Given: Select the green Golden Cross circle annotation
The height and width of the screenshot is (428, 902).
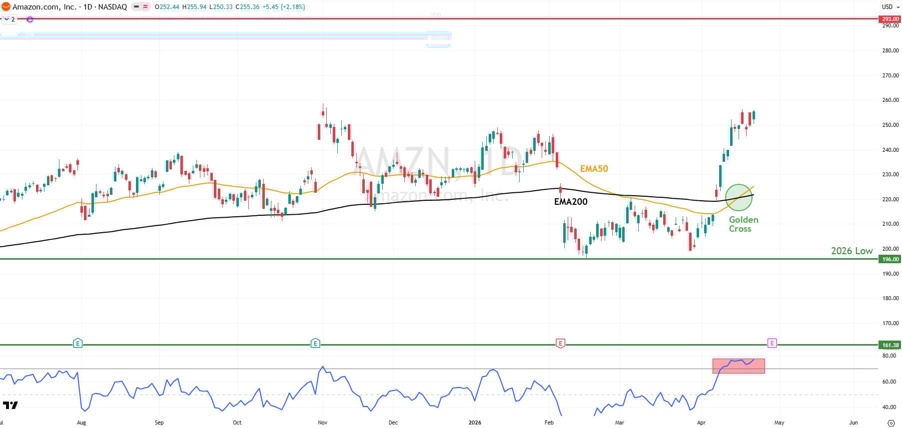Looking at the screenshot, I should [x=739, y=197].
